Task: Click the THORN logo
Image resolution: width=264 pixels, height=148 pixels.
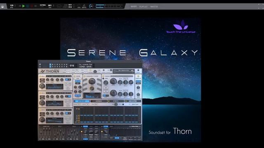Action: (49, 71)
